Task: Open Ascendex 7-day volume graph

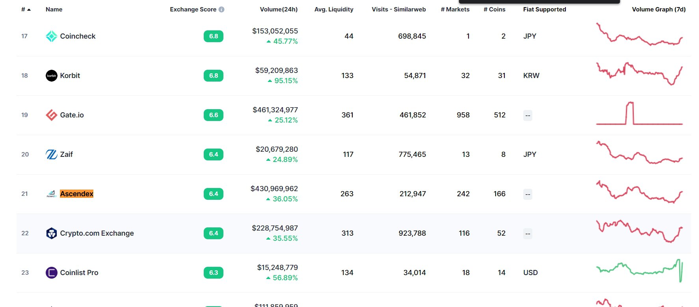Action: click(x=639, y=192)
